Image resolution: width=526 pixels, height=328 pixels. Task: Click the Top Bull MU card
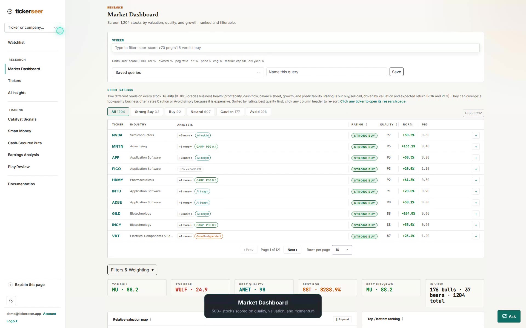137,288
